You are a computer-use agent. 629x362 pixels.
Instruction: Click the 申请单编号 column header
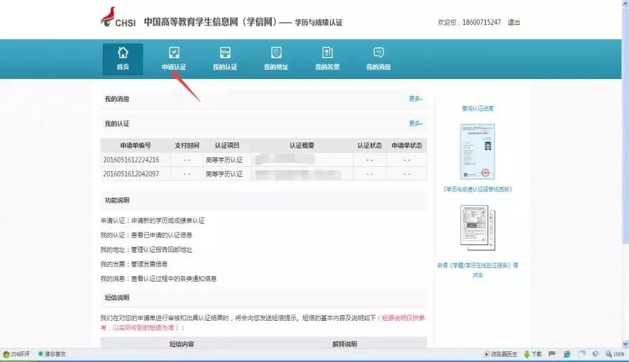click(x=135, y=145)
